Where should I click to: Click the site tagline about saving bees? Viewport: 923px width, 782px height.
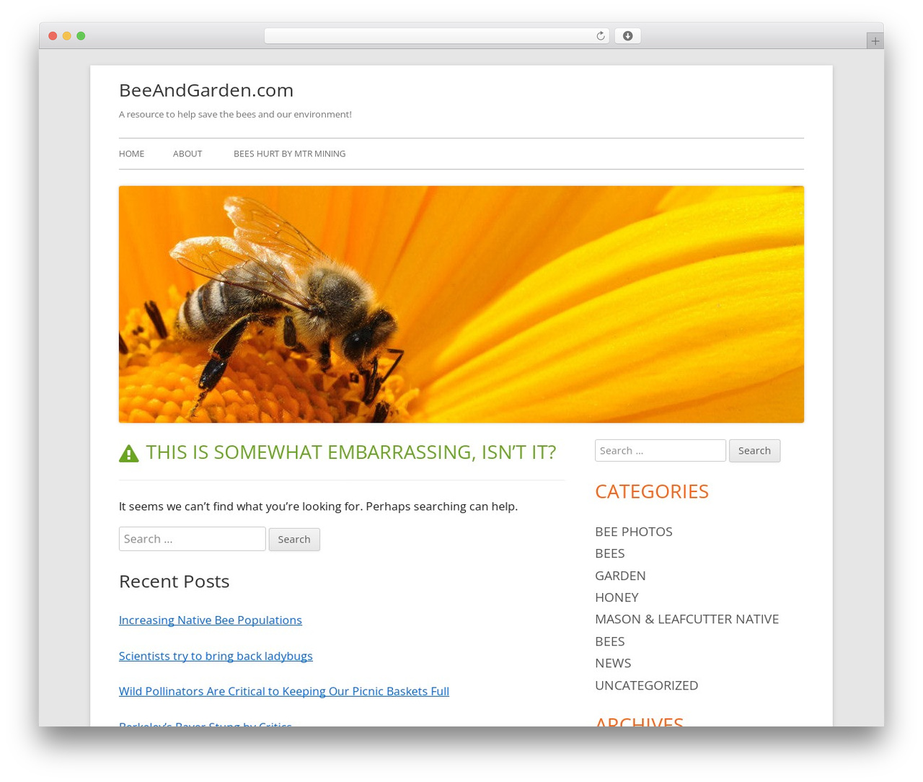pos(235,114)
